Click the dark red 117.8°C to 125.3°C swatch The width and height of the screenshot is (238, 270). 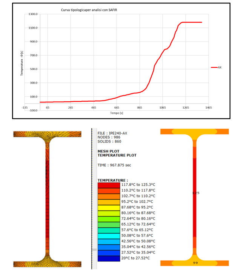(109, 185)
